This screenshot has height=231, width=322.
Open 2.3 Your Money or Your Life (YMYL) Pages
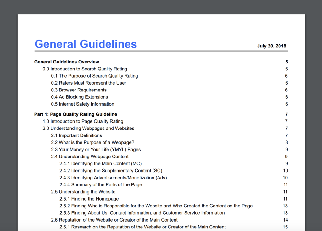pos(96,150)
